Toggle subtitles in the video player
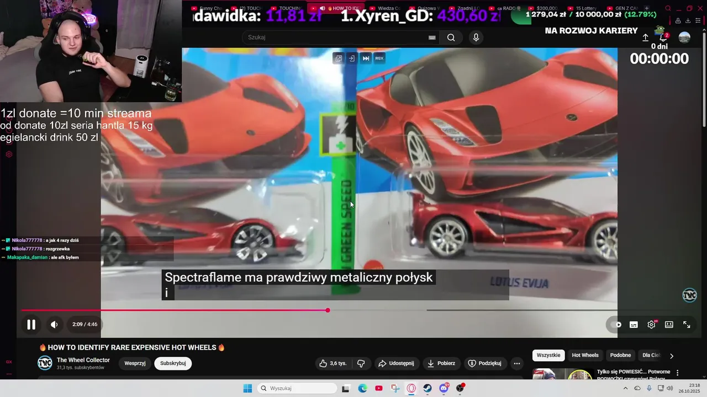707x397 pixels. click(x=634, y=325)
